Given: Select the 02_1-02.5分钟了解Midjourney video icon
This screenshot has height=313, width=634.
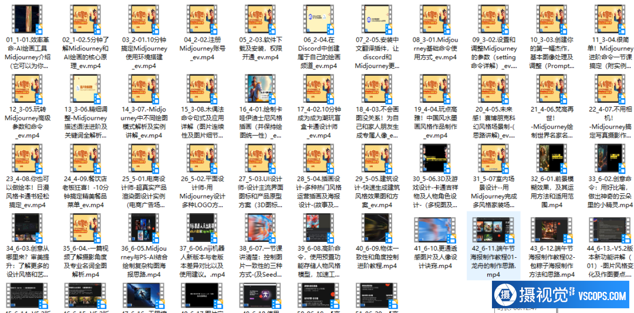Looking at the screenshot, I should pyautogui.click(x=85, y=18).
